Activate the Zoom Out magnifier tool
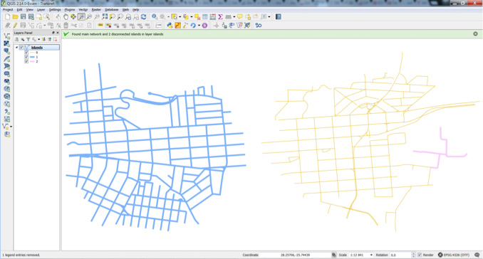Image resolution: width=483 pixels, height=259 pixels. [89, 16]
